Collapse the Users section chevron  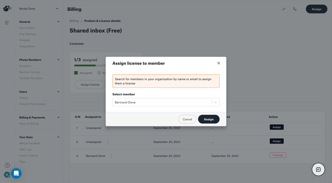[58, 92]
